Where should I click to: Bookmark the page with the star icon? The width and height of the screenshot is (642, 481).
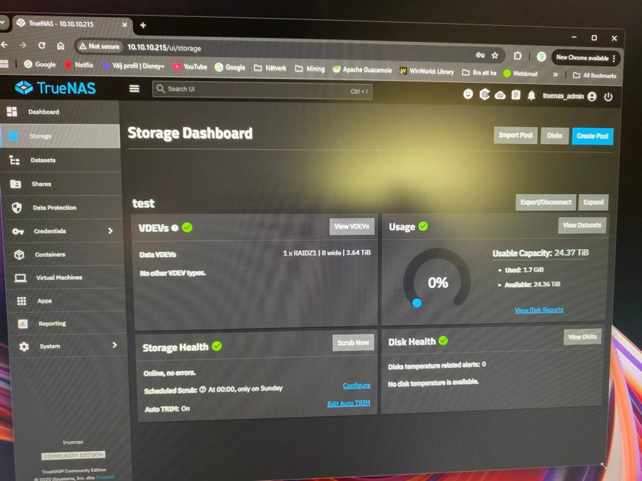(495, 55)
